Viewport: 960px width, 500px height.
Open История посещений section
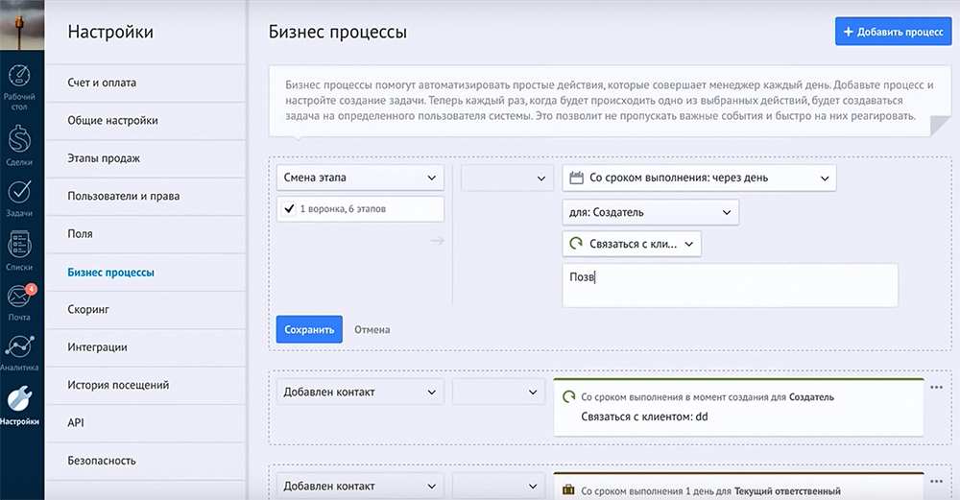click(x=146, y=385)
